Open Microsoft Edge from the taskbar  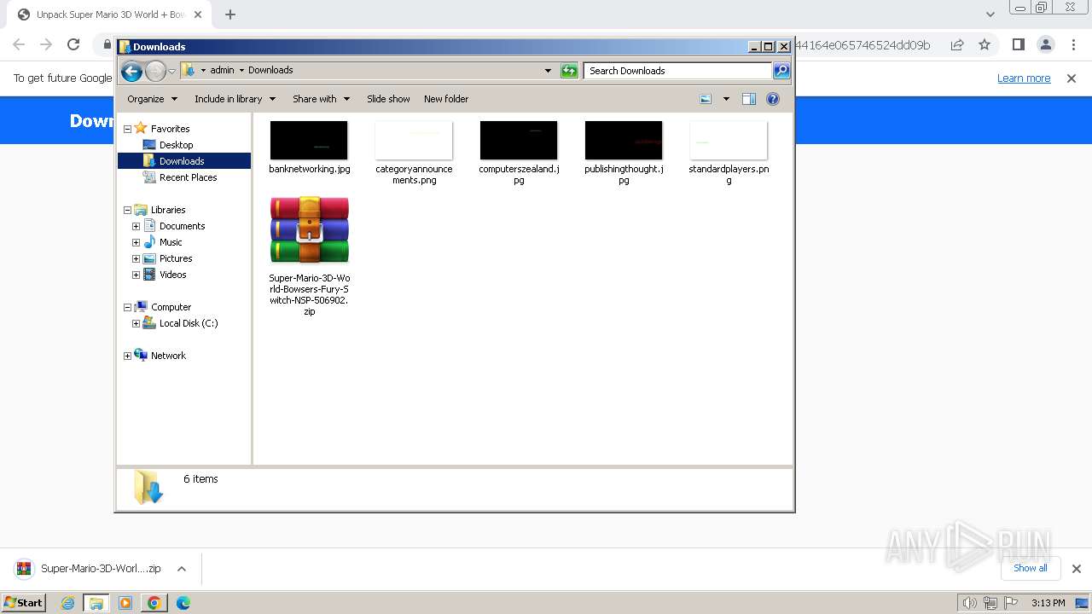tap(183, 603)
